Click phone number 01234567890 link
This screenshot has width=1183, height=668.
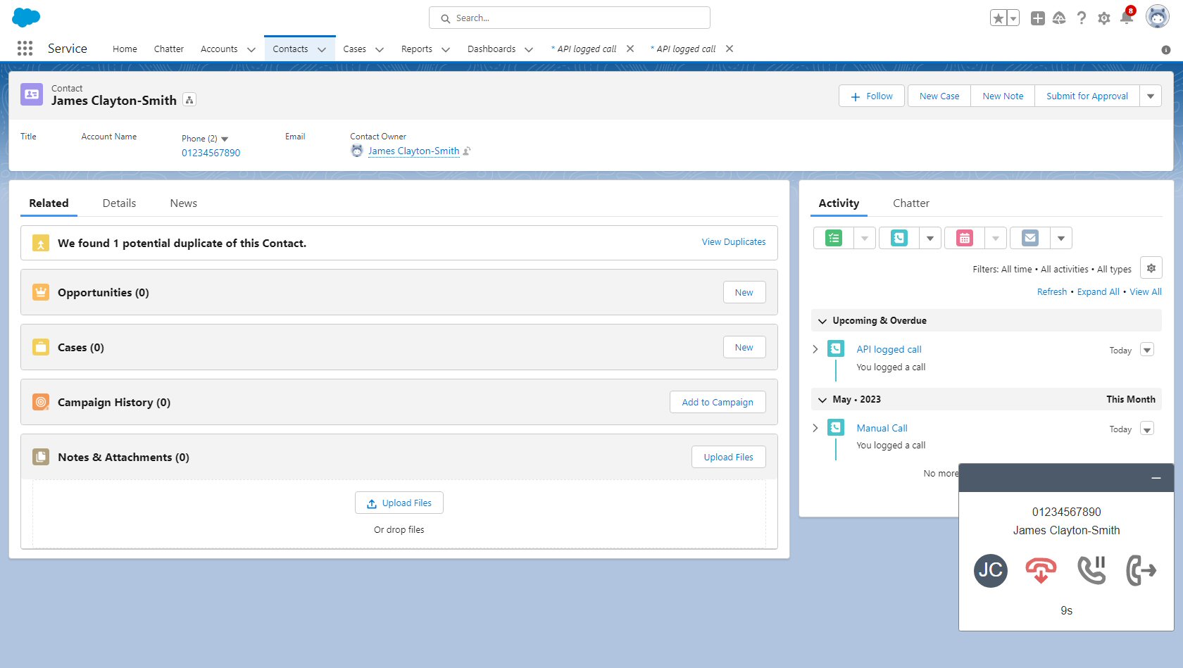click(x=211, y=153)
